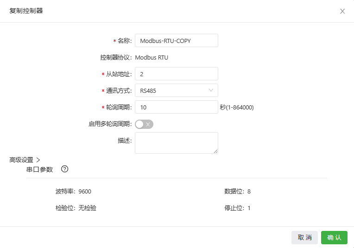Click the 停止位 1 value

(x=249, y=208)
